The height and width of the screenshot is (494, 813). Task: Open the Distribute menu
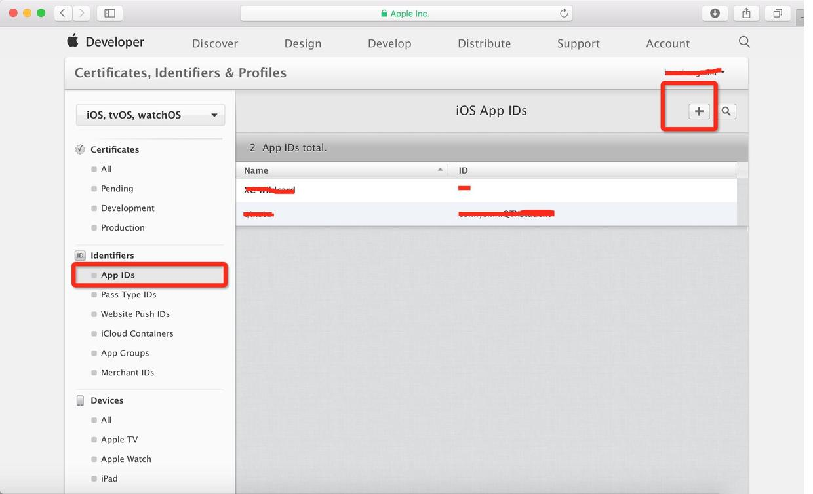point(485,43)
